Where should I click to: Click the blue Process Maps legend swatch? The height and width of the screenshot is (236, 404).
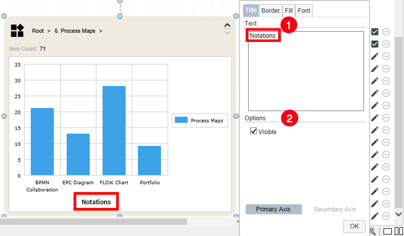tap(181, 120)
